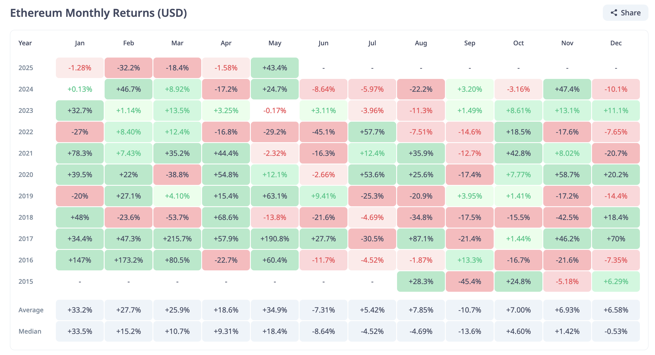Click the average September return -10.7%

coord(470,310)
